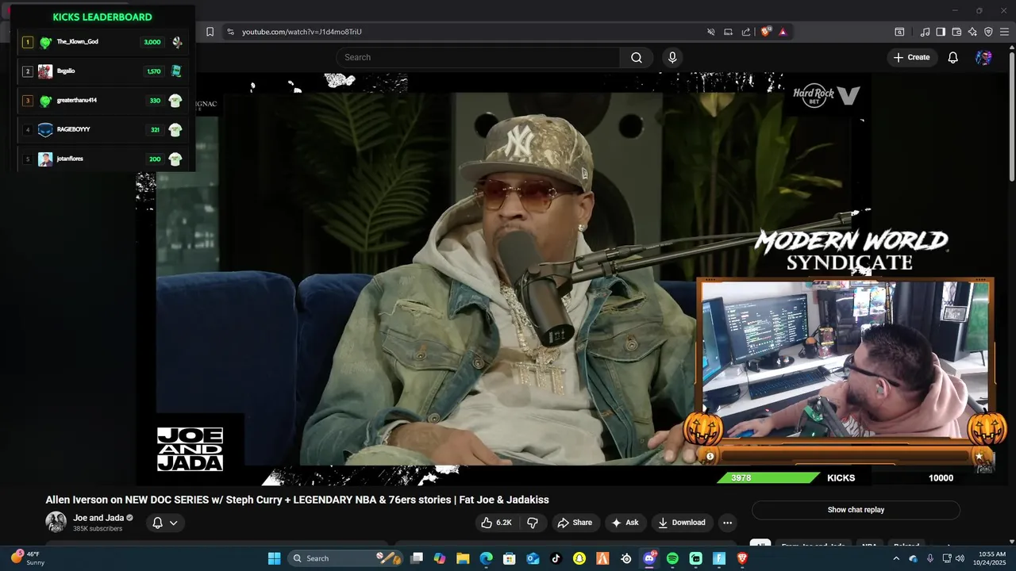Open Brave Rewards triangle icon

pyautogui.click(x=783, y=32)
